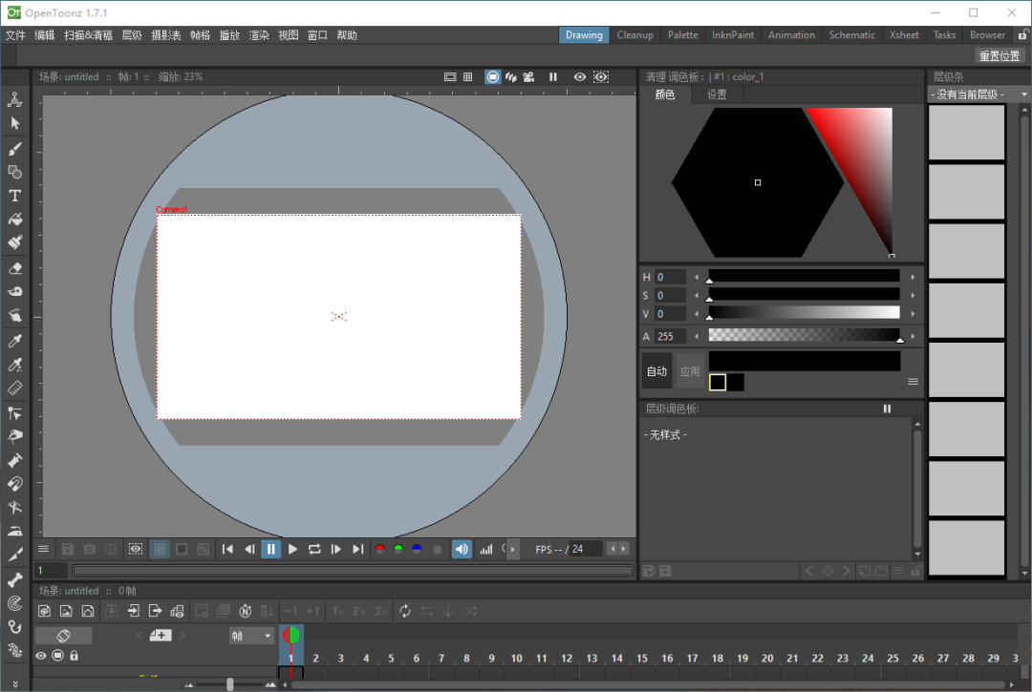Open the style editor hamburger menu
The image size is (1032, 692).
(913, 382)
